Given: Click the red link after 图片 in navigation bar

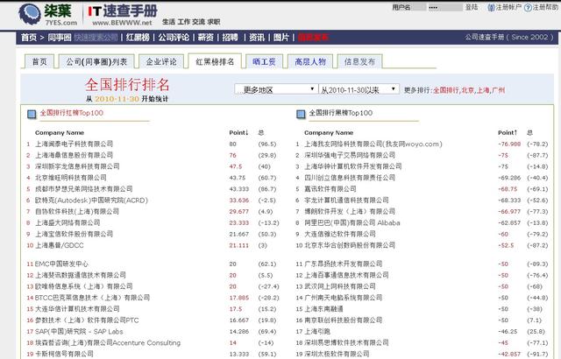Looking at the screenshot, I should pos(313,37).
